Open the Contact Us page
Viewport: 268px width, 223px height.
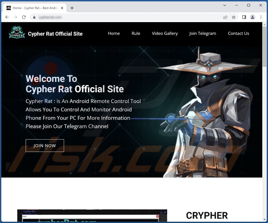coord(238,33)
